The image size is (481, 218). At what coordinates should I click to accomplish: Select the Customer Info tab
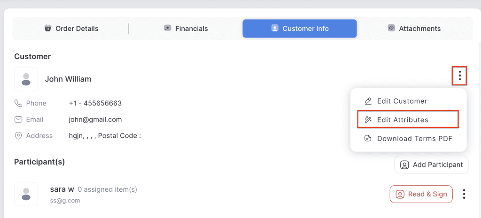click(x=300, y=29)
